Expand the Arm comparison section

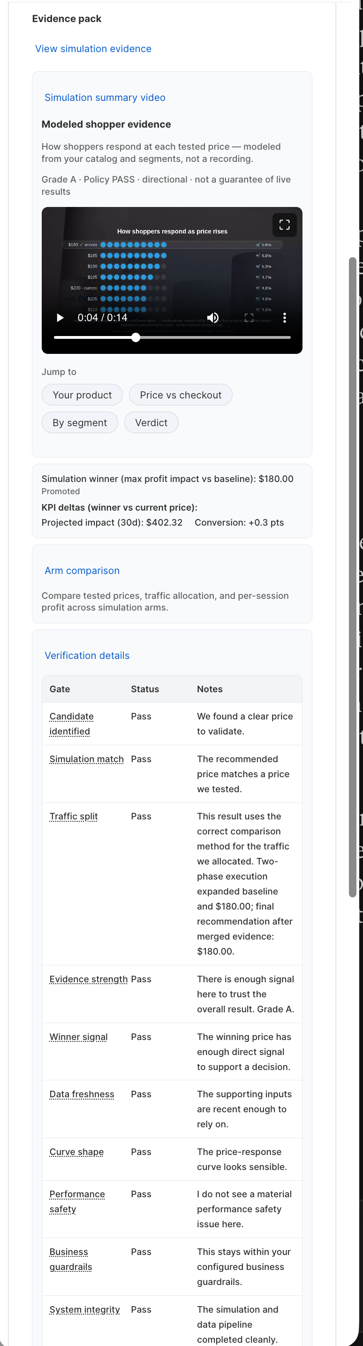(82, 571)
